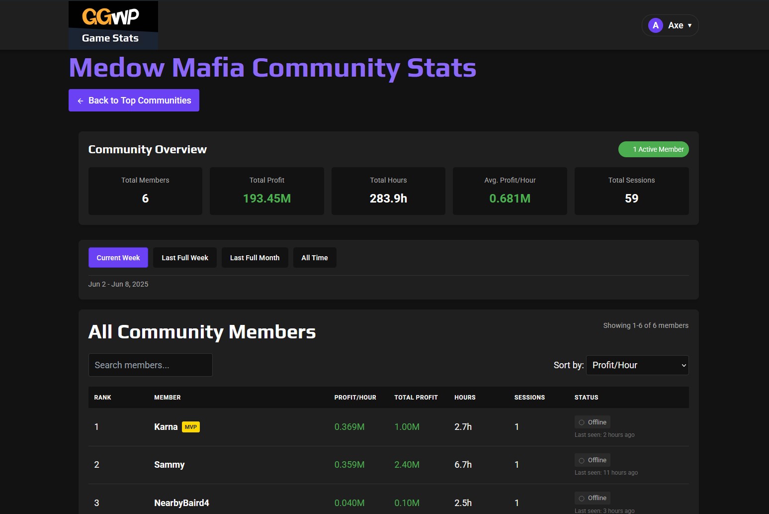Switch to the Last Full Month view

(x=255, y=257)
